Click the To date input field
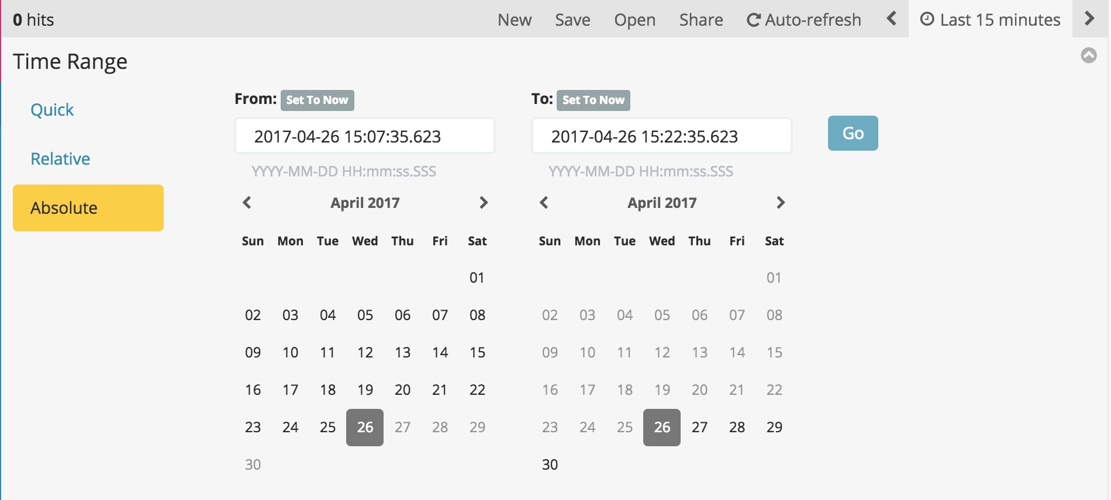Image resolution: width=1111 pixels, height=500 pixels. click(x=662, y=136)
